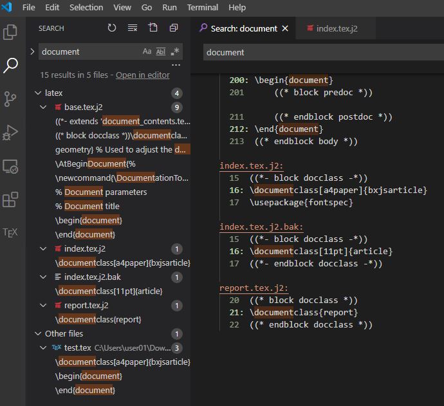Open the TeX LaTeX Workshop view
444x406 pixels.
10,232
